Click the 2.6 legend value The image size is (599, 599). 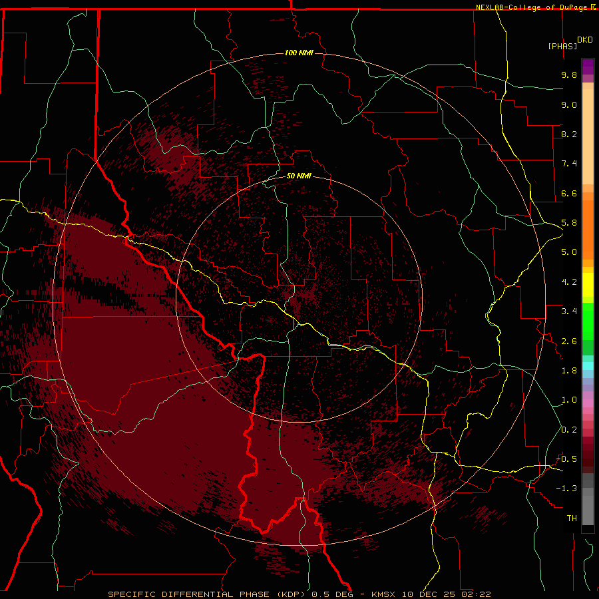point(569,341)
